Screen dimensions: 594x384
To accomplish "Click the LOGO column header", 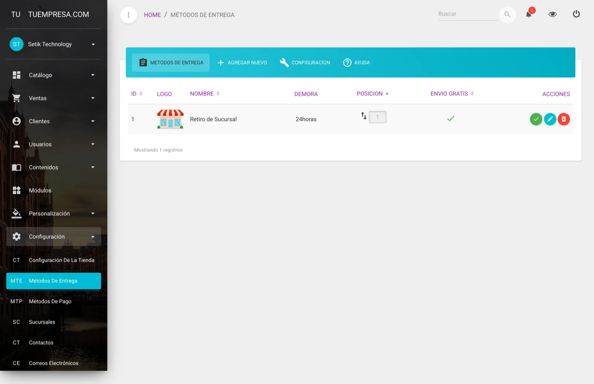I will click(x=164, y=94).
